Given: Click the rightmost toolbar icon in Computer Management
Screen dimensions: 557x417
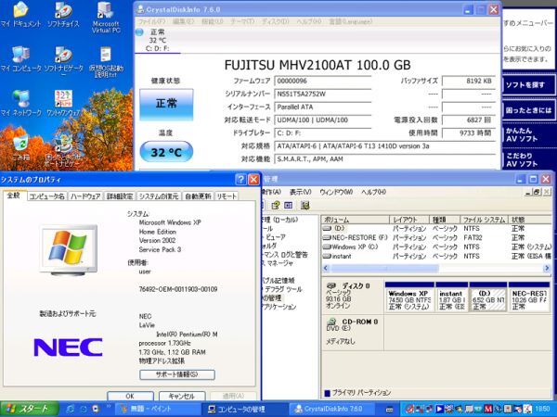Looking at the screenshot, I should tap(304, 206).
